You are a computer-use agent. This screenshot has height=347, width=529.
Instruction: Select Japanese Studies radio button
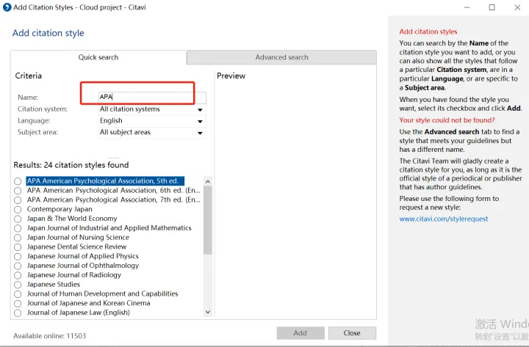pos(18,285)
